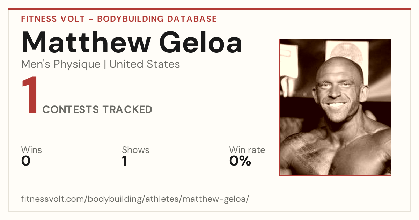Screen dimensions: 419x220
Task: Click the athlete photo thumbnail
Action: (x=335, y=107)
